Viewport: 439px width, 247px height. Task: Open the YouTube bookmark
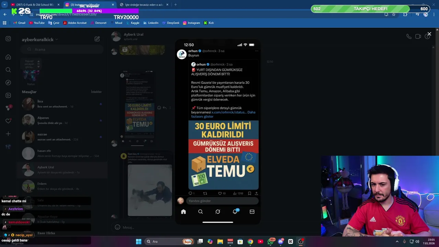pos(37,23)
